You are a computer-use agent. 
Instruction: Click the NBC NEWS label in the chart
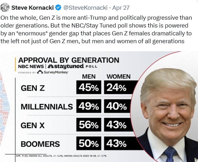tap(31, 66)
